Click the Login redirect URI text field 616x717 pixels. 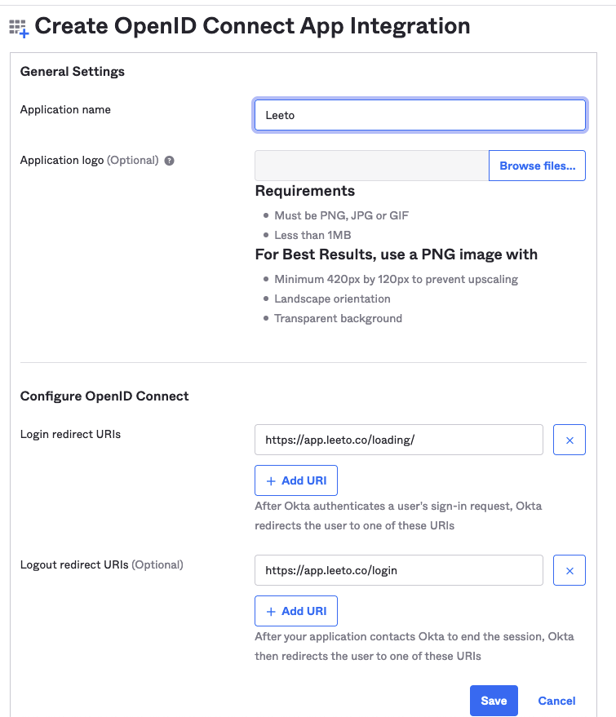[x=398, y=440]
